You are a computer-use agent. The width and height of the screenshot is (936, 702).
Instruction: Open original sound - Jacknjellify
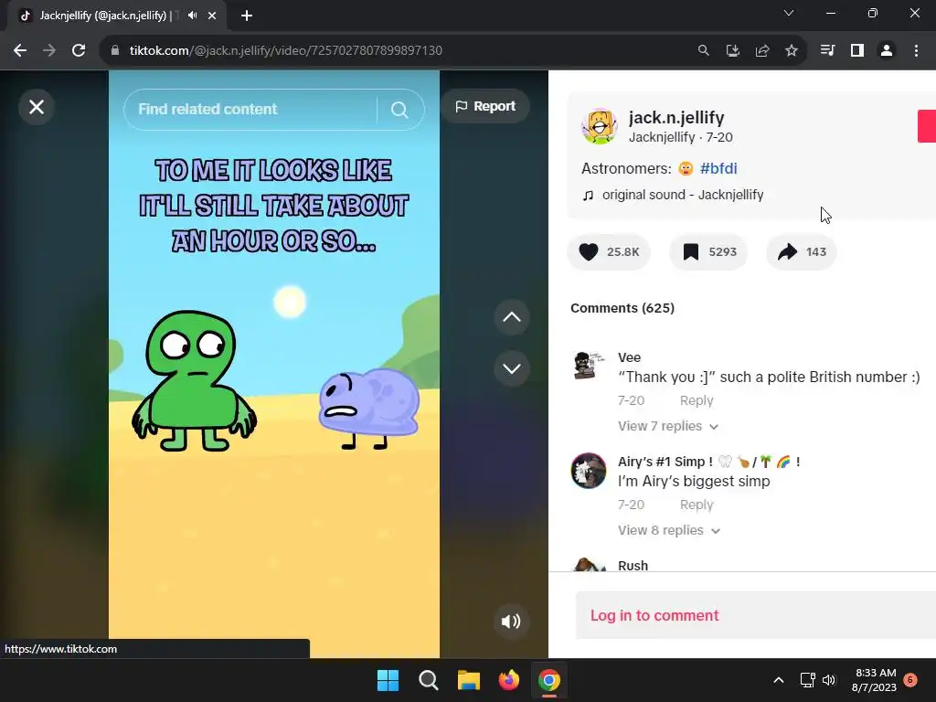[x=682, y=196]
